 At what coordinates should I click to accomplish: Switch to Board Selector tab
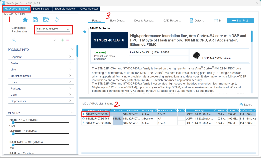42,9
